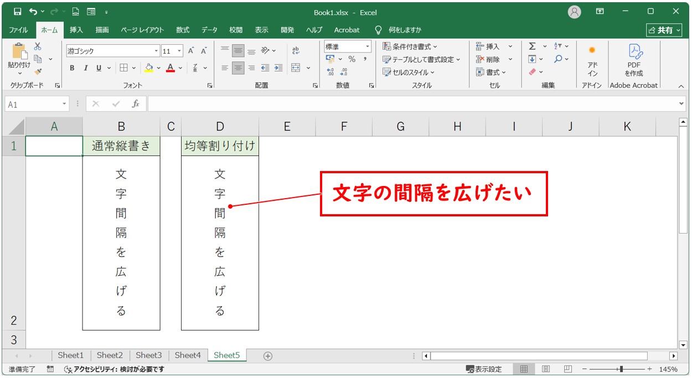Click the Copy icon in clipboard group

tap(38, 59)
